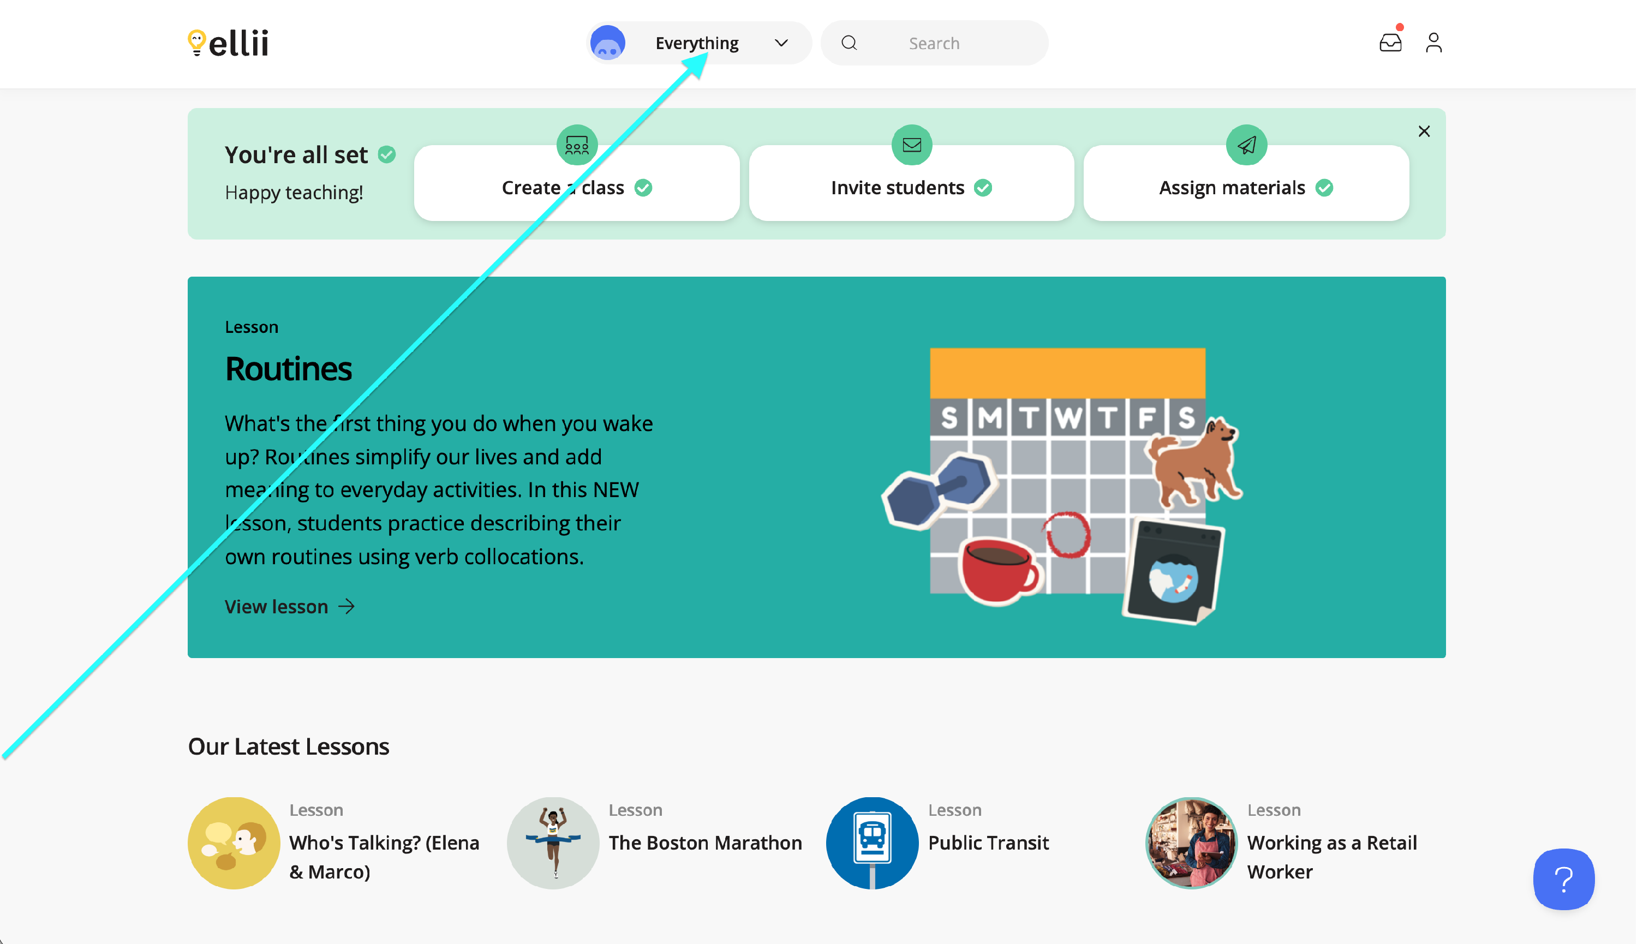Click the Assign materials checkmark
This screenshot has width=1637, height=944.
coord(1324,188)
